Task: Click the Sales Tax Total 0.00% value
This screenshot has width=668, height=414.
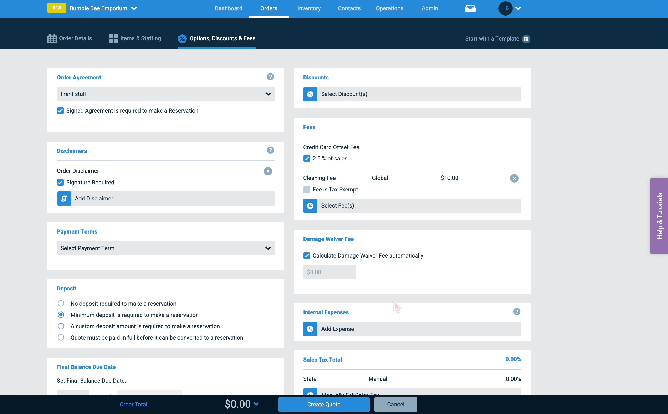Action: pos(513,359)
